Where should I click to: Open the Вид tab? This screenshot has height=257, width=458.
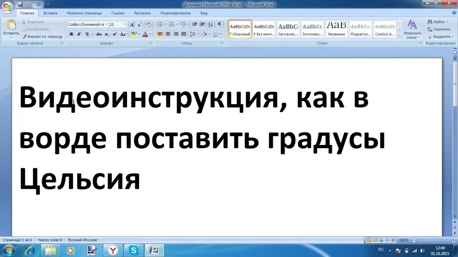pyautogui.click(x=204, y=13)
